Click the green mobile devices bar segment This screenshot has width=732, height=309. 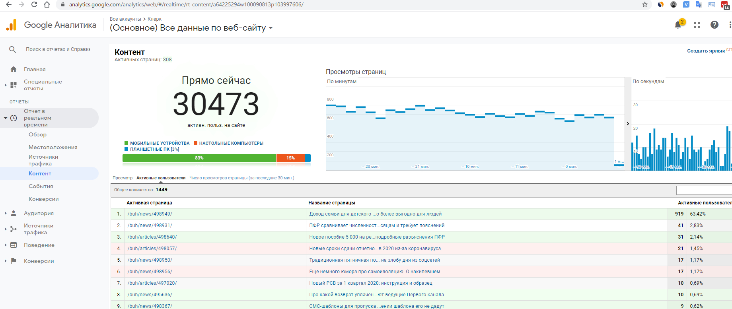(199, 158)
